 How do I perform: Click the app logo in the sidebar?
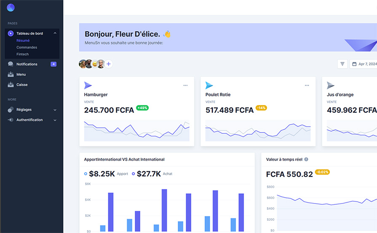point(11,8)
